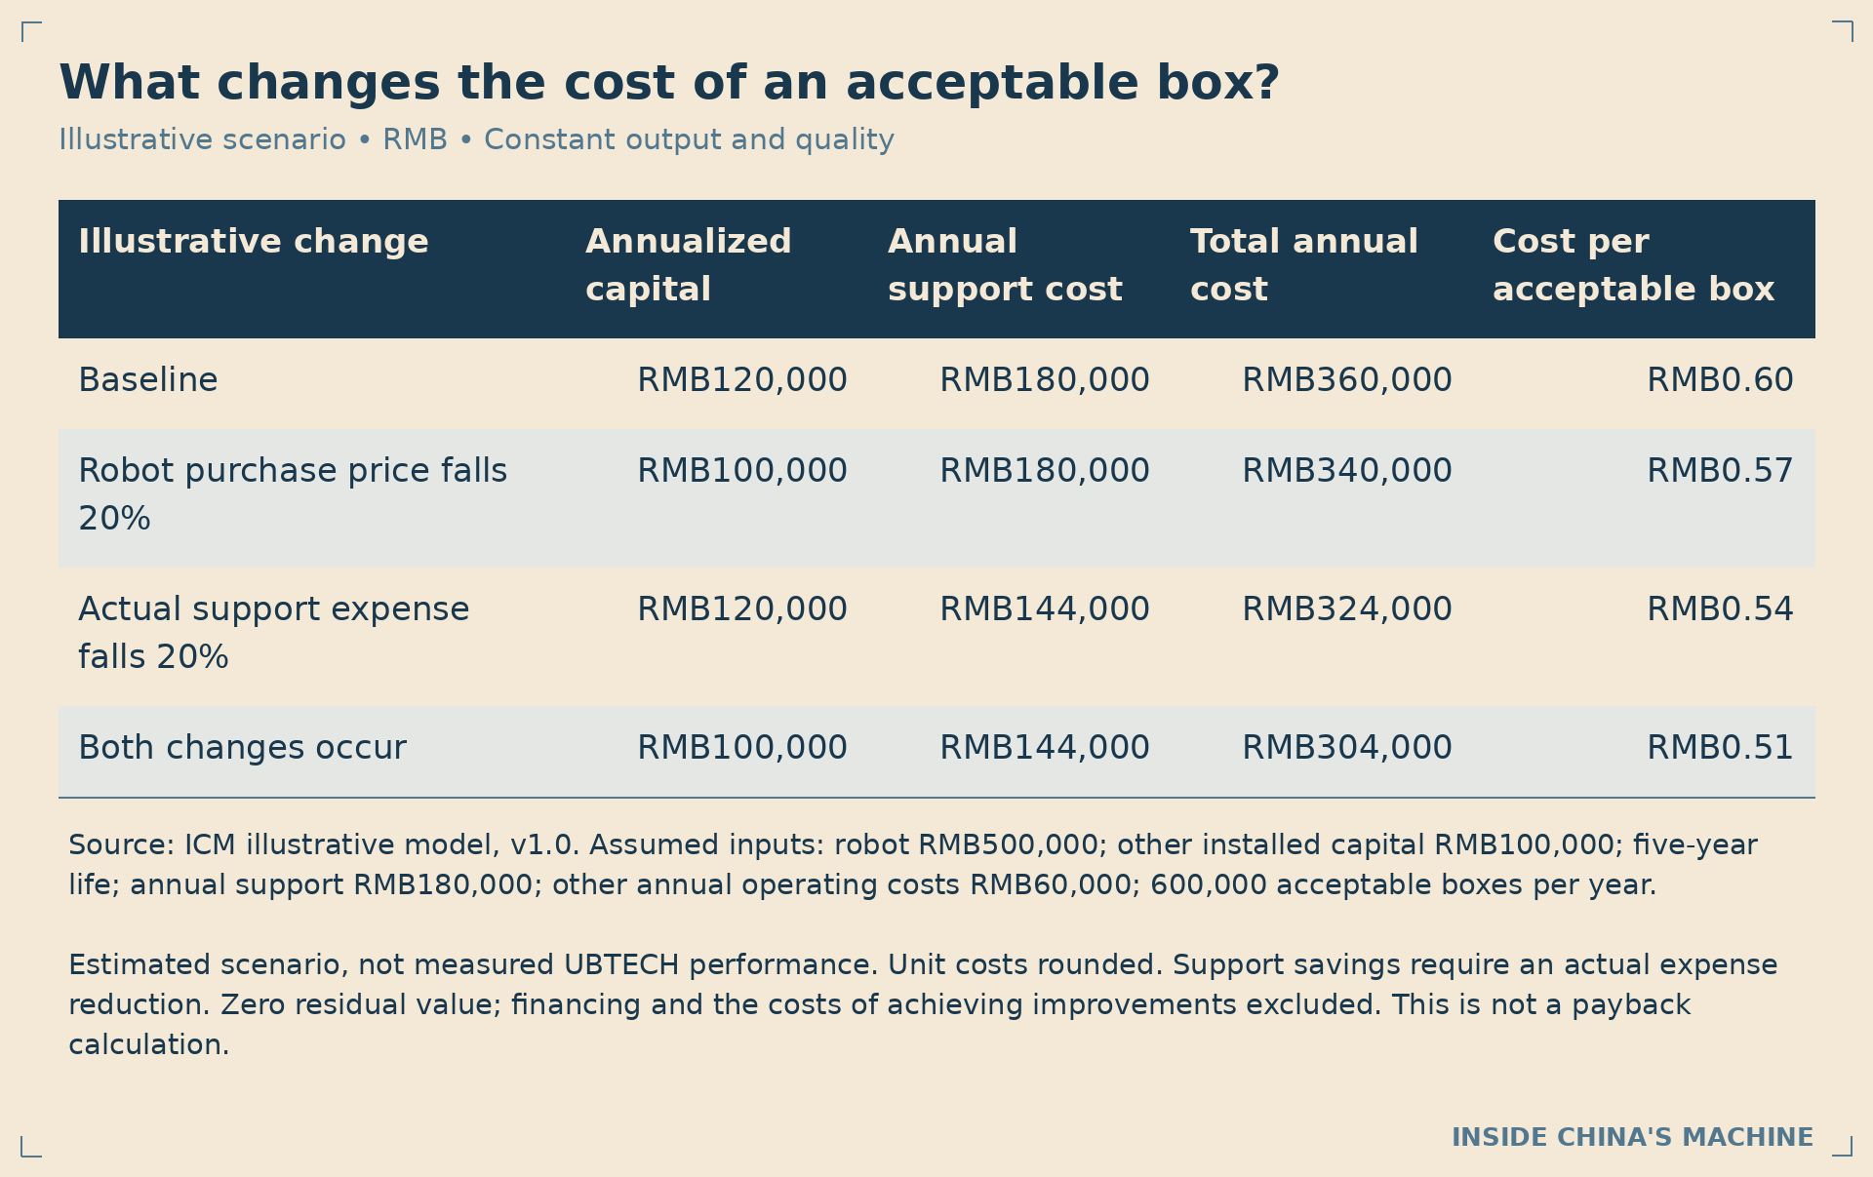Click the RMB324,000 total annual cost cell

point(1347,608)
